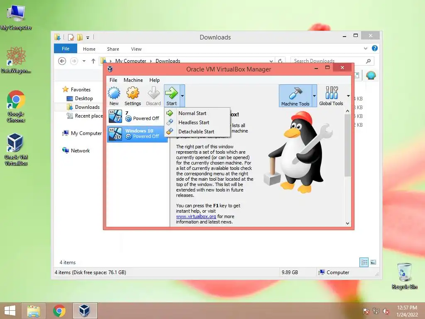Open the www.virtualbox.org link
The height and width of the screenshot is (319, 425).
click(196, 216)
